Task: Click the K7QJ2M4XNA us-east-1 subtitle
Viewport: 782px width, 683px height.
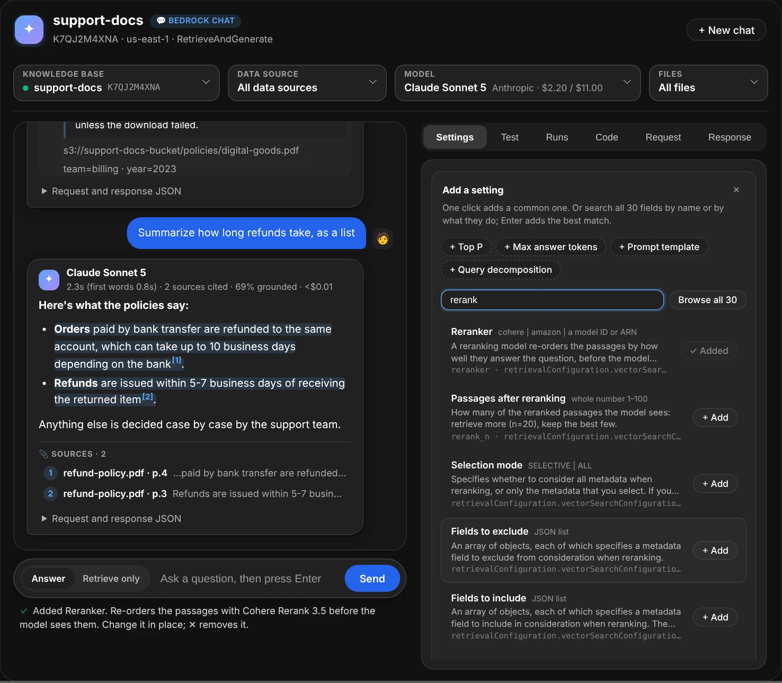Action: [x=163, y=39]
